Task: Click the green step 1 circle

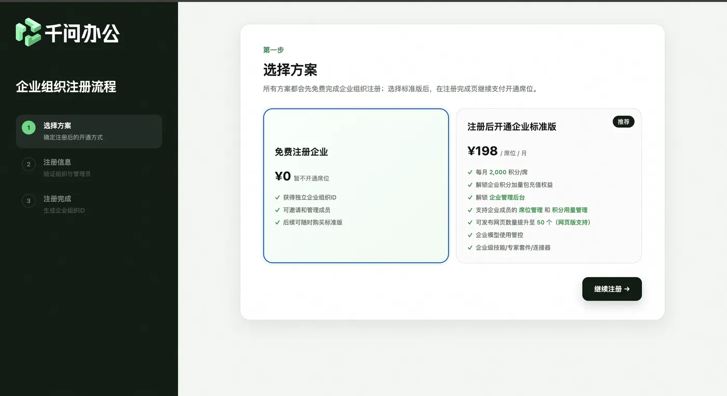Action: coord(29,127)
